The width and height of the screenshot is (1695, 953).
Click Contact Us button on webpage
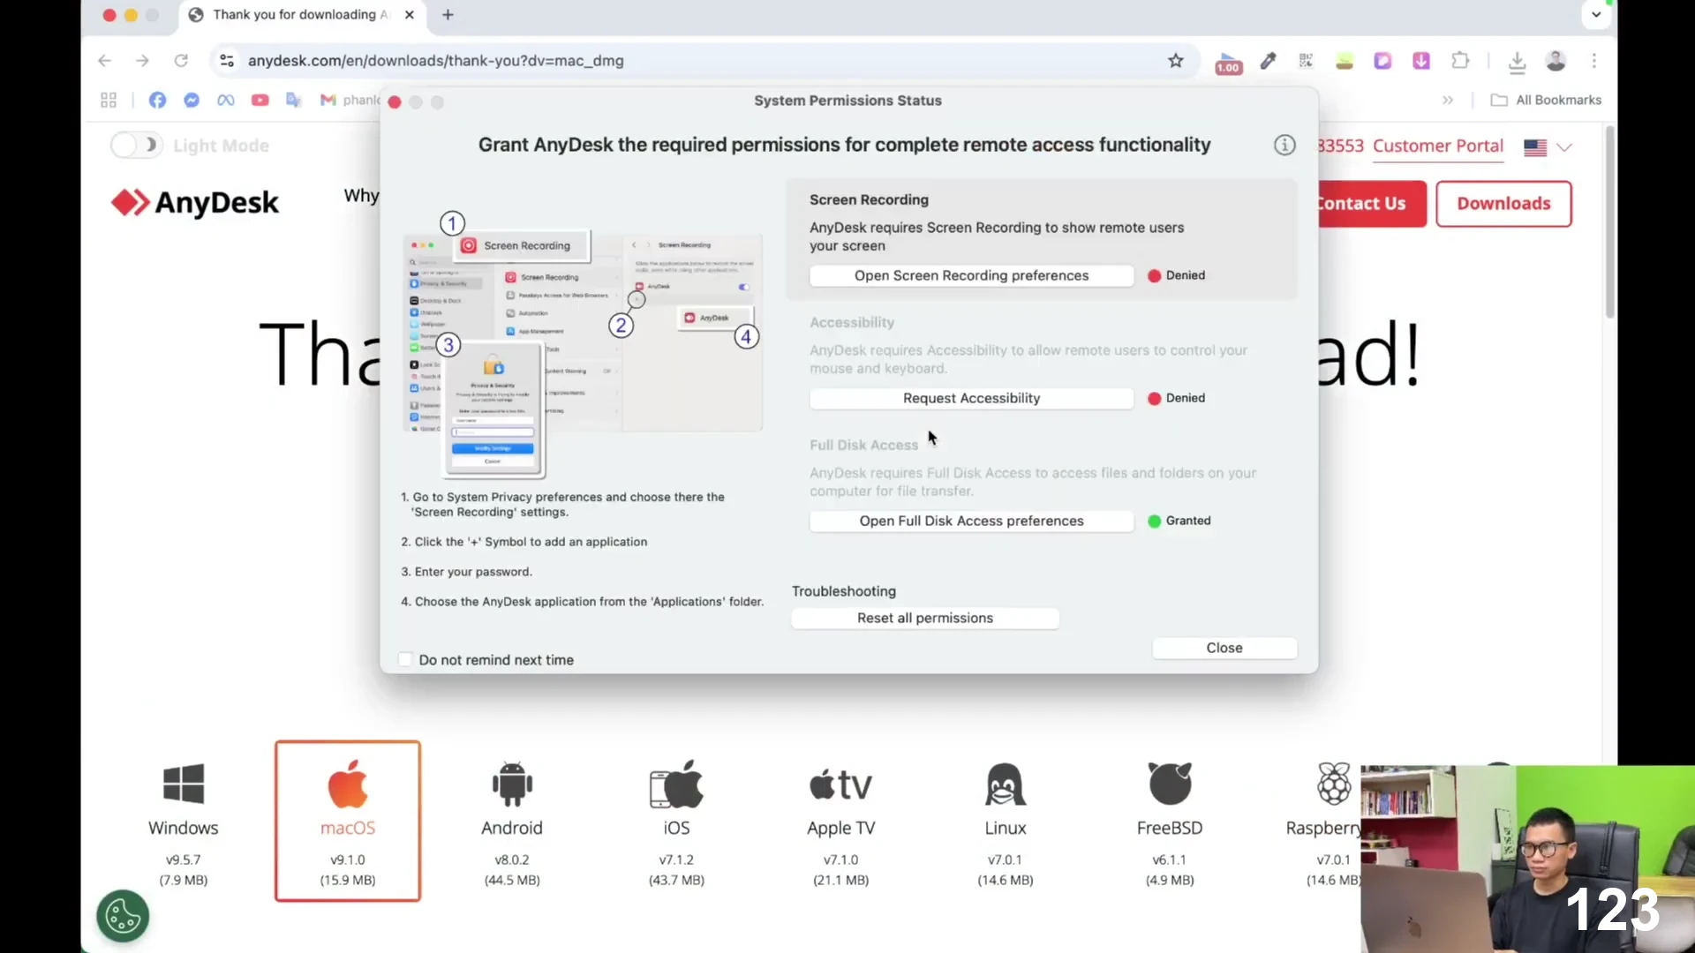point(1372,204)
